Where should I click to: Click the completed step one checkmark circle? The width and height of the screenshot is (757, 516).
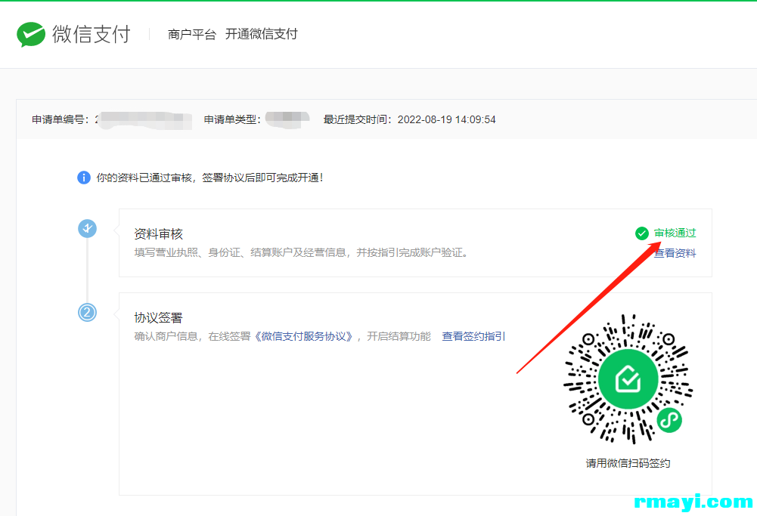[88, 229]
